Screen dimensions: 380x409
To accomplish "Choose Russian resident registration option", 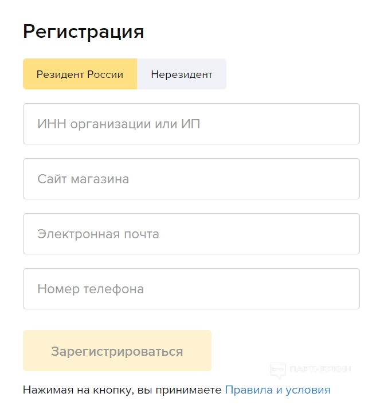I will [80, 74].
